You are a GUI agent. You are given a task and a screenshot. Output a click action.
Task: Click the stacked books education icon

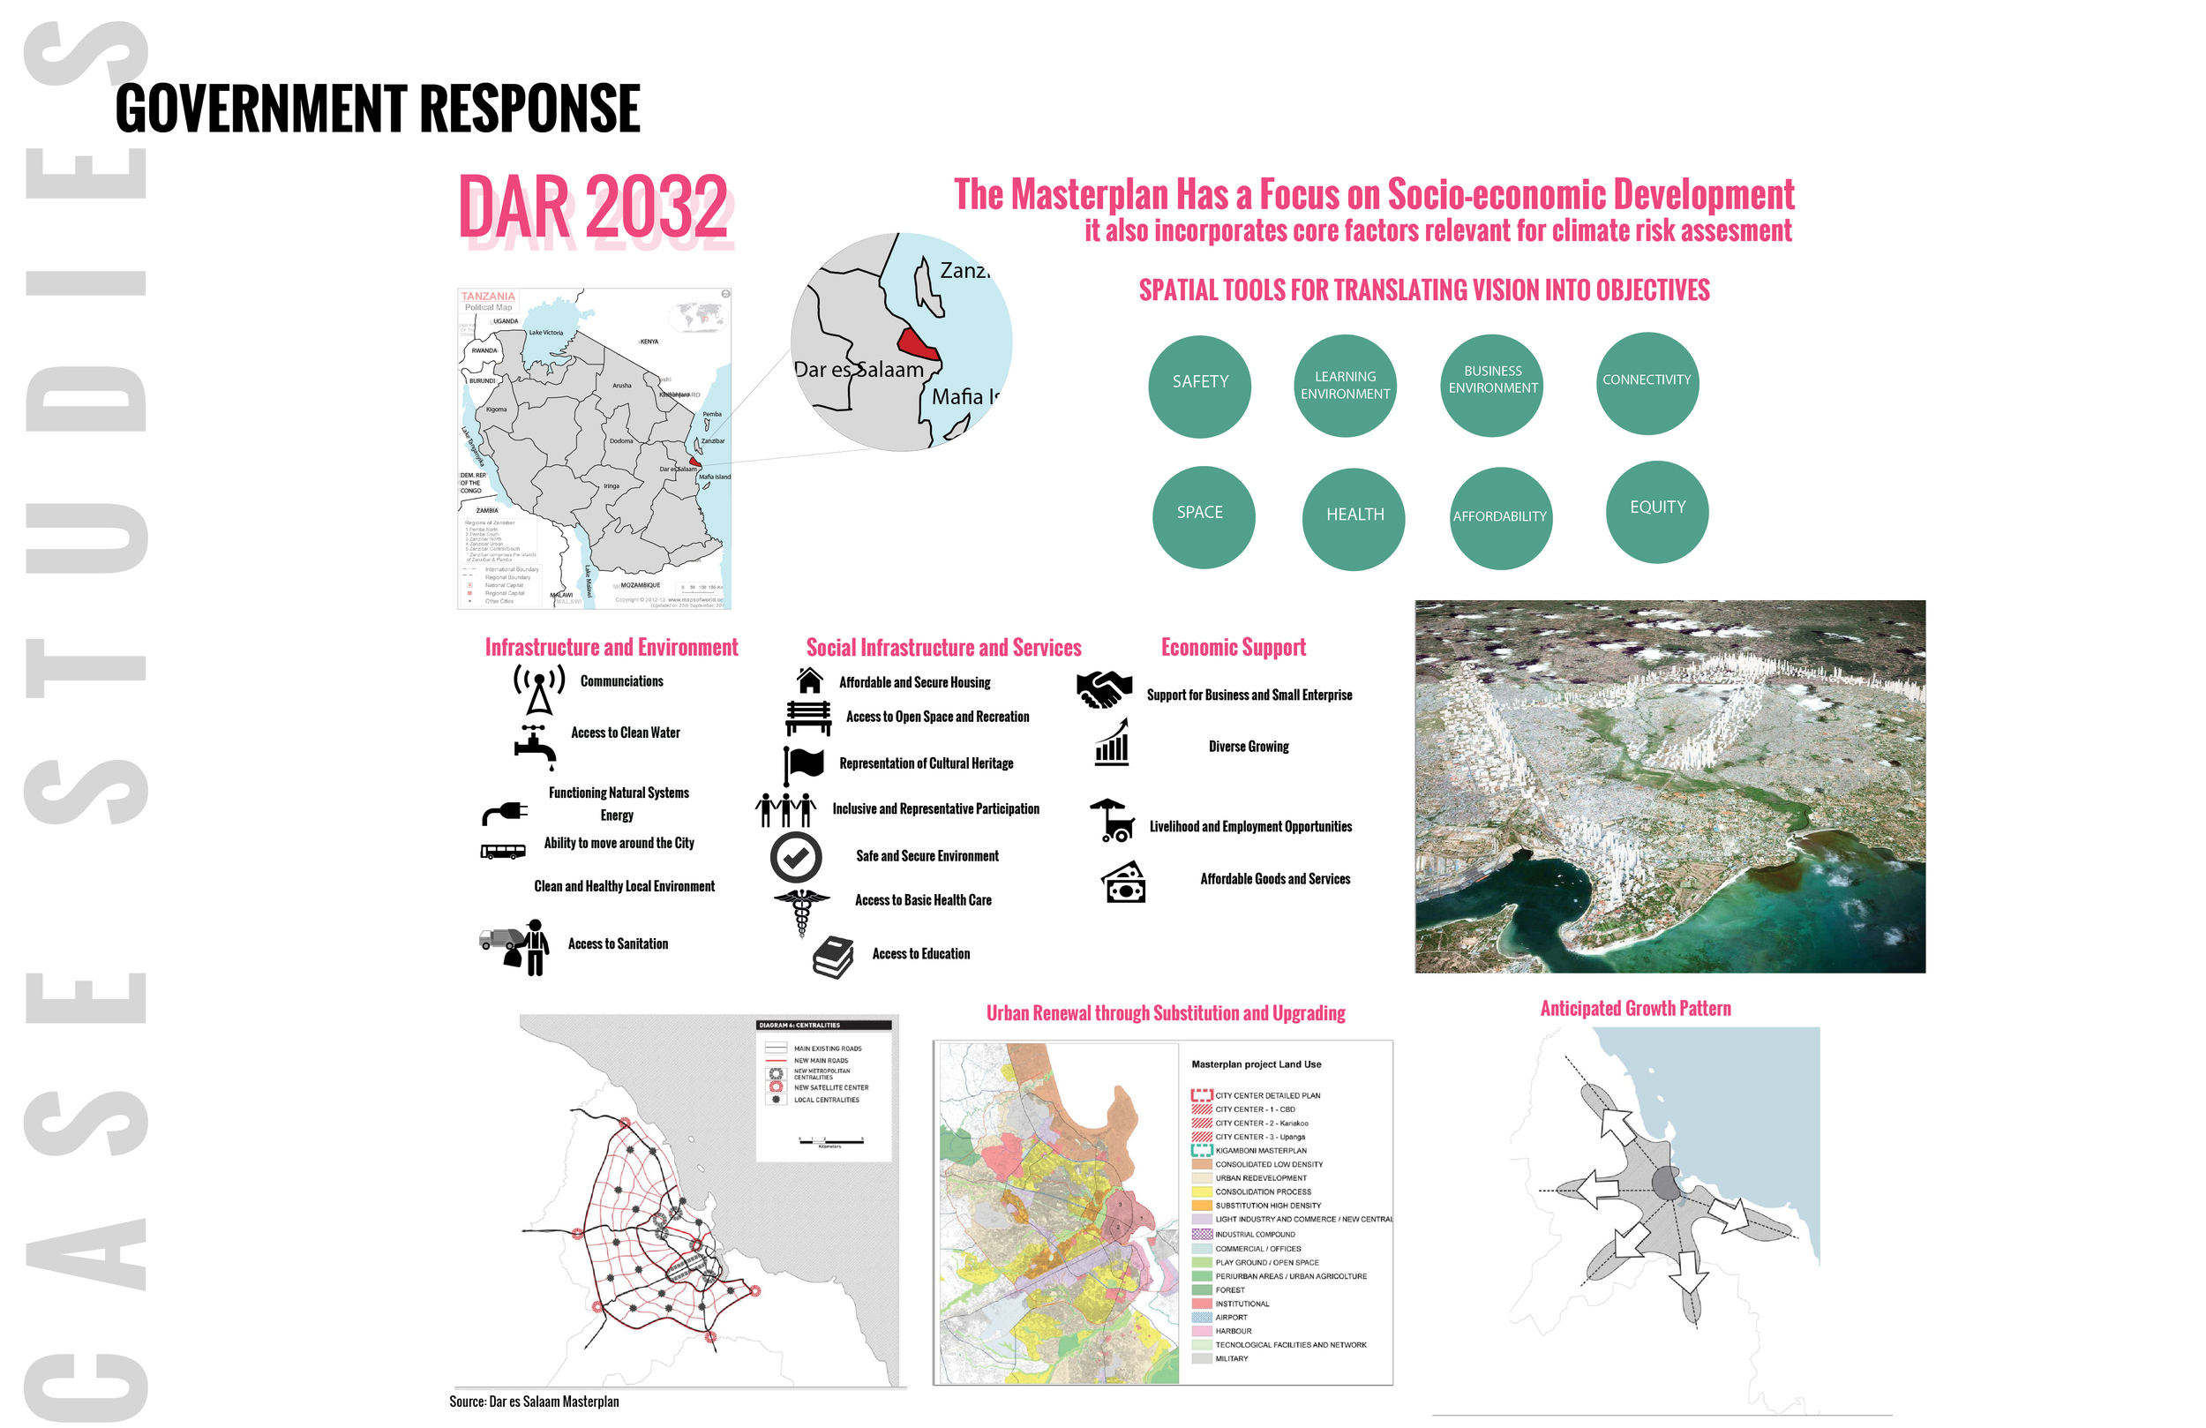pyautogui.click(x=833, y=958)
